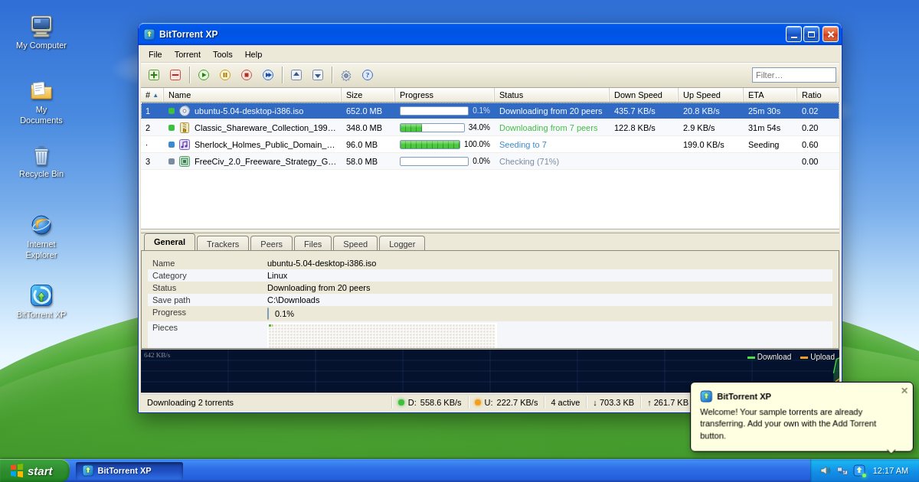Viewport: 919px width, 482px height.
Task: Switch to the Trackers tab
Action: click(223, 243)
